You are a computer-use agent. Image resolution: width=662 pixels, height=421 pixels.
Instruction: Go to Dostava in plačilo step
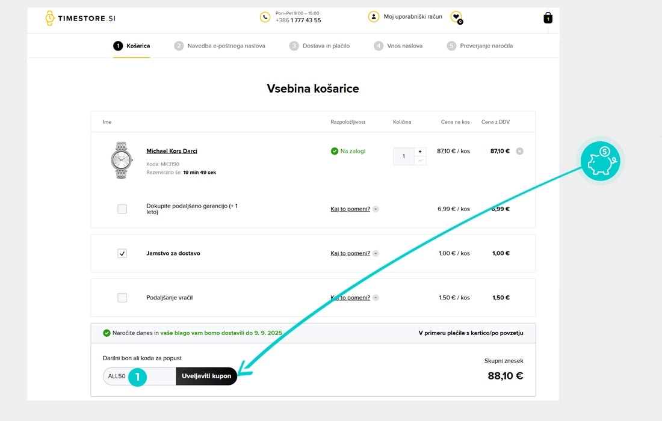click(x=319, y=46)
